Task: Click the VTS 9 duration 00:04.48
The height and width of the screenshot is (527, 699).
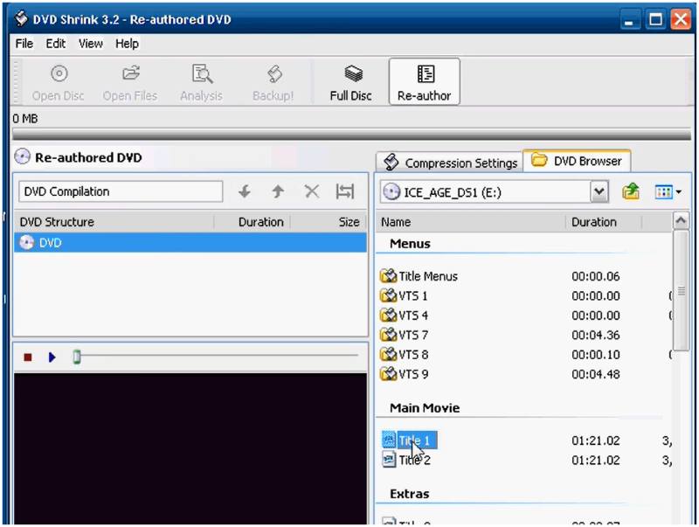Action: point(596,375)
